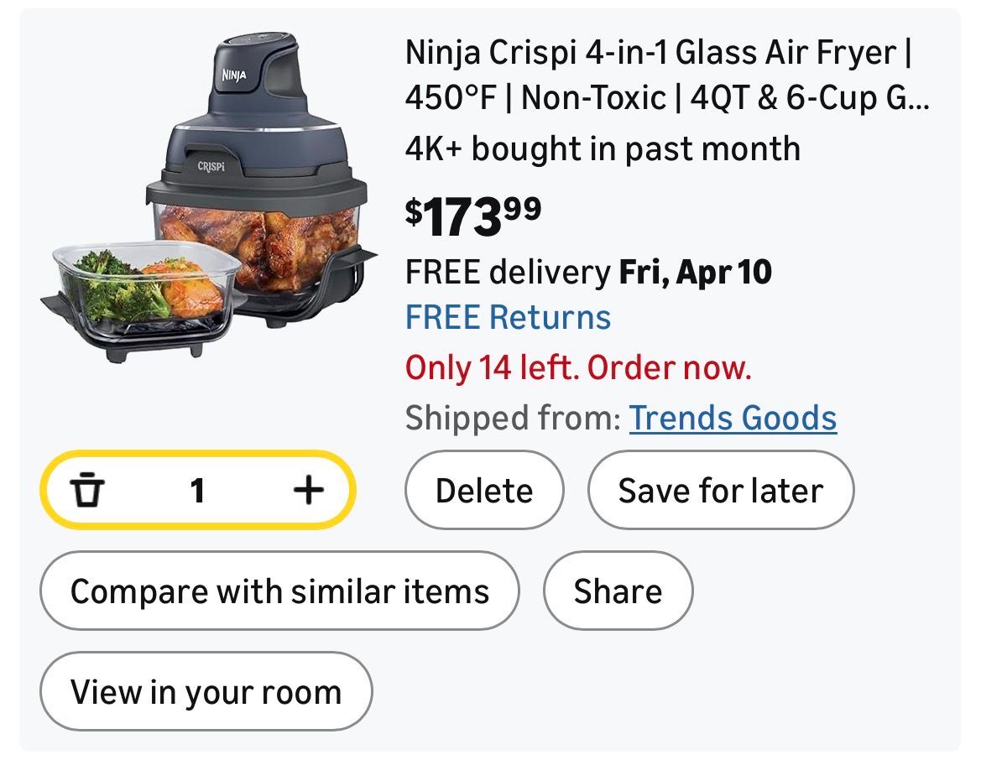The image size is (981, 760).
Task: Click the trash can icon in quantity stepper
Action: coord(87,490)
